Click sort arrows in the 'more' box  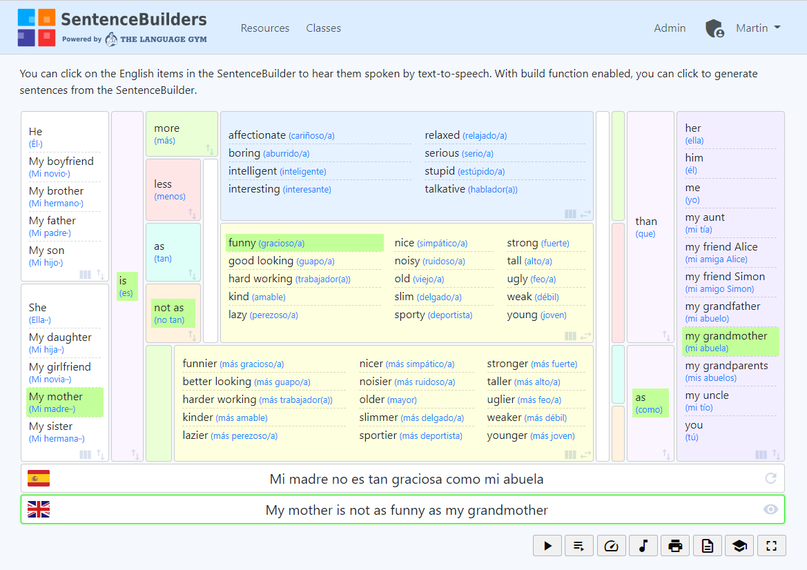(209, 149)
